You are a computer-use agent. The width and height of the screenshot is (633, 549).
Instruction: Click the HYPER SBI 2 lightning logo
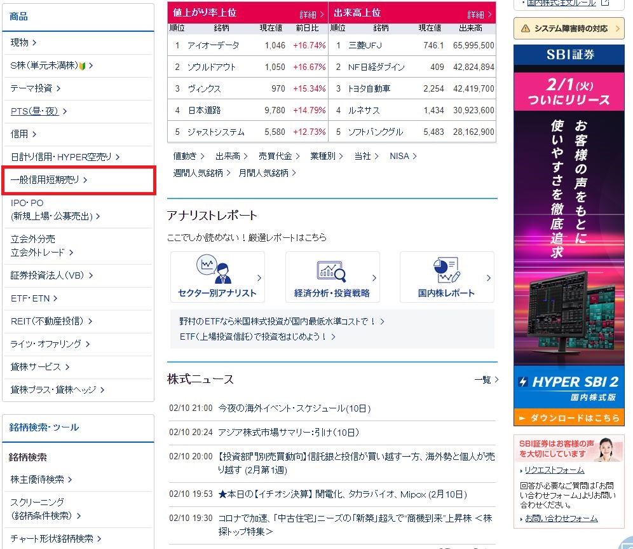[523, 382]
